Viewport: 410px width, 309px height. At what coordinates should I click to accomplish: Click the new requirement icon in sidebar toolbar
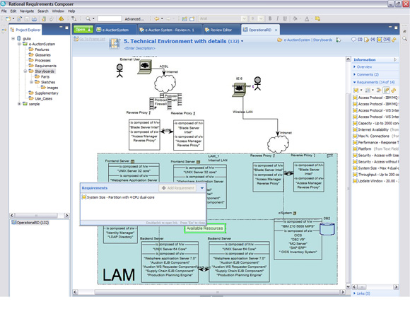point(356,91)
